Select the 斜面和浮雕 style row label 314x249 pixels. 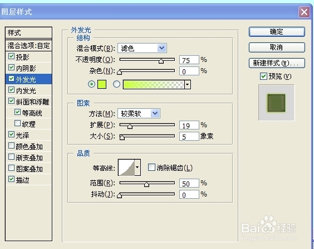coord(33,102)
